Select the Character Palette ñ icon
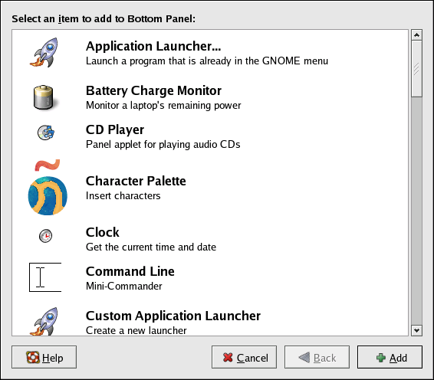Viewport: 434px width, 380px height. point(48,187)
